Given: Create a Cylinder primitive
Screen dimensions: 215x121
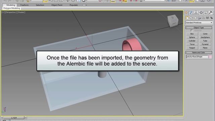Looking at the screenshot, I should [192, 41].
